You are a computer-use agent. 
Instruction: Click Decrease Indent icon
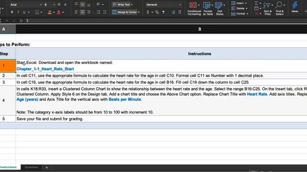pyautogui.click(x=98, y=12)
